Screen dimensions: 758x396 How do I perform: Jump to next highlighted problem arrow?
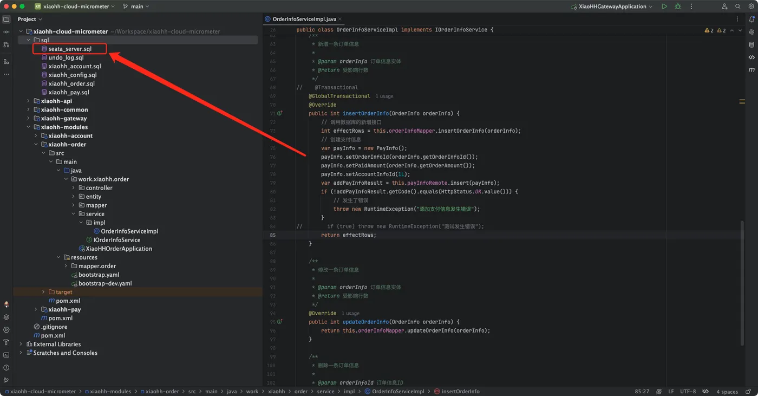click(740, 30)
